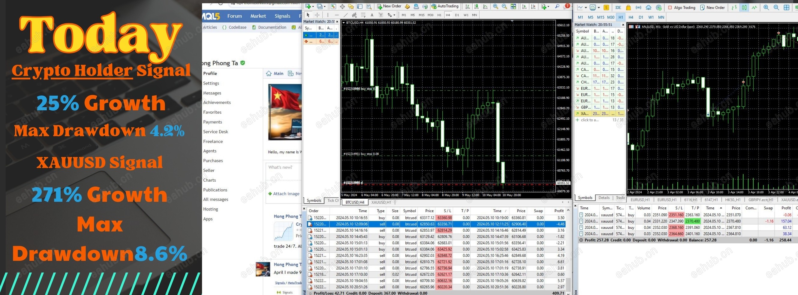This screenshot has height=295, width=798.
Task: Select the bar chart style in MT5 toolbar
Action: point(734,7)
